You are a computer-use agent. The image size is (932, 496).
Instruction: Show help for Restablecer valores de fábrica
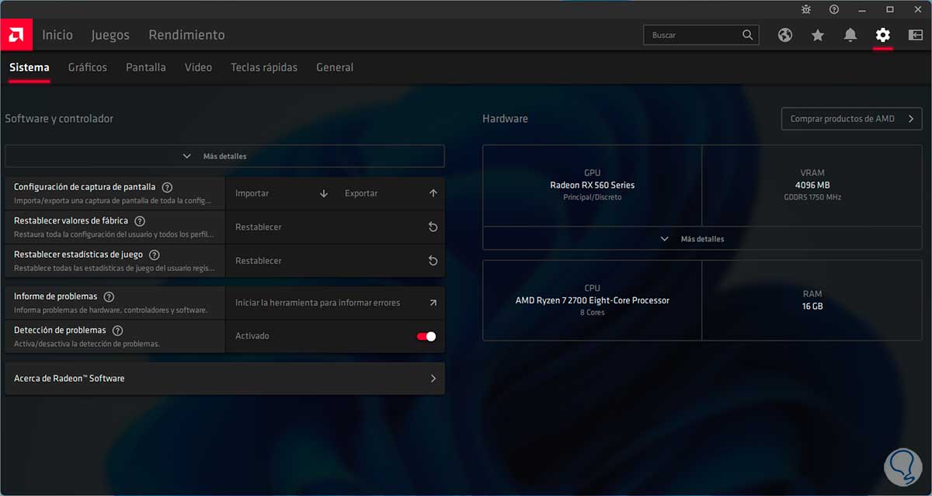point(140,221)
